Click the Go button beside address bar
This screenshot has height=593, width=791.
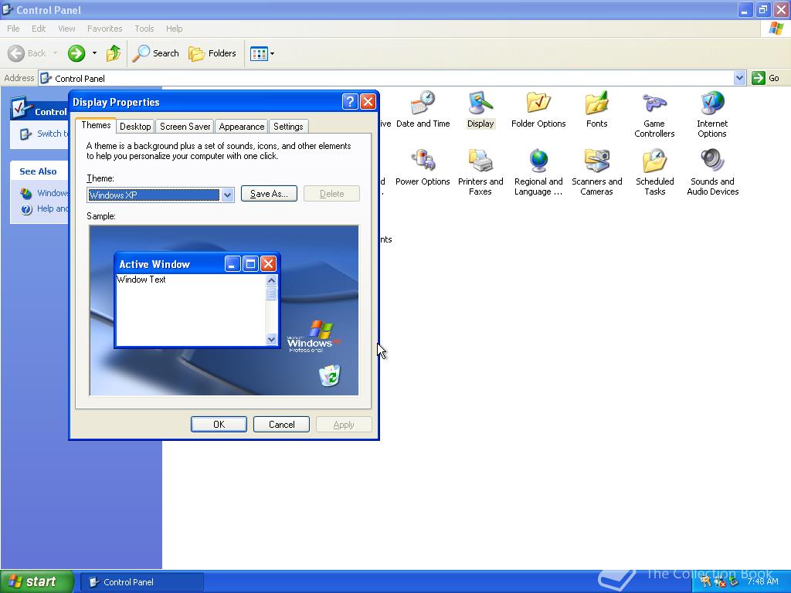point(766,78)
